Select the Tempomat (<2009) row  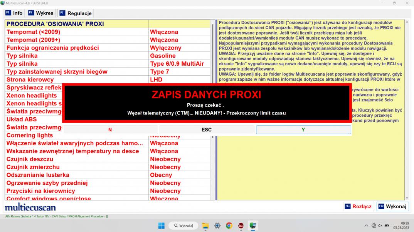pos(108,32)
